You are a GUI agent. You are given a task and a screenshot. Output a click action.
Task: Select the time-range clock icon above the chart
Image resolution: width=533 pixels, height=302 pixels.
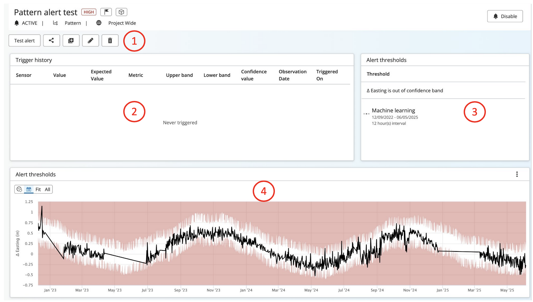(x=19, y=189)
